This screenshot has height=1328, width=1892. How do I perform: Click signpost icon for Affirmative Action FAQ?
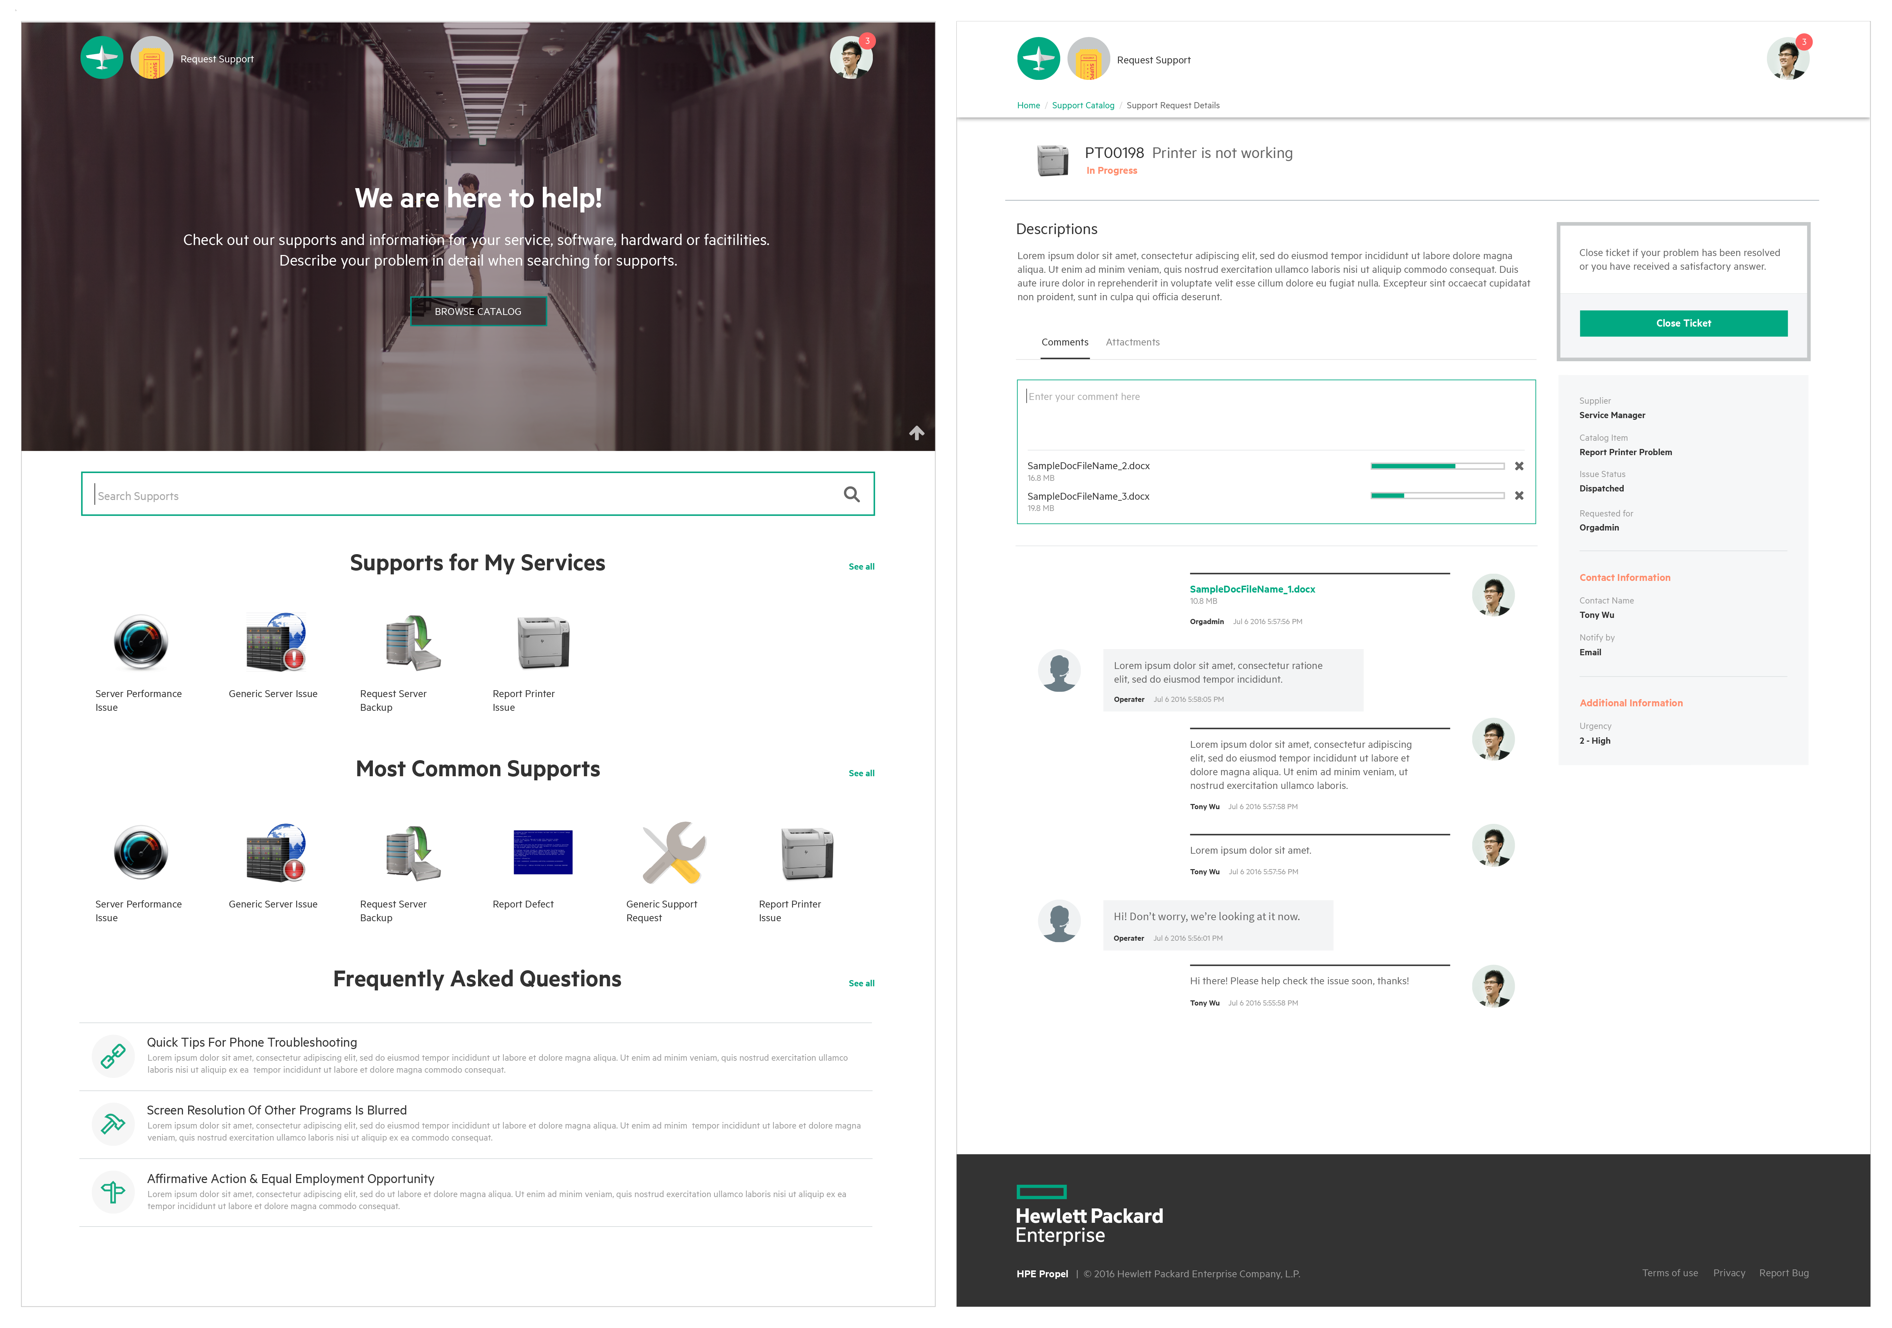pos(113,1192)
